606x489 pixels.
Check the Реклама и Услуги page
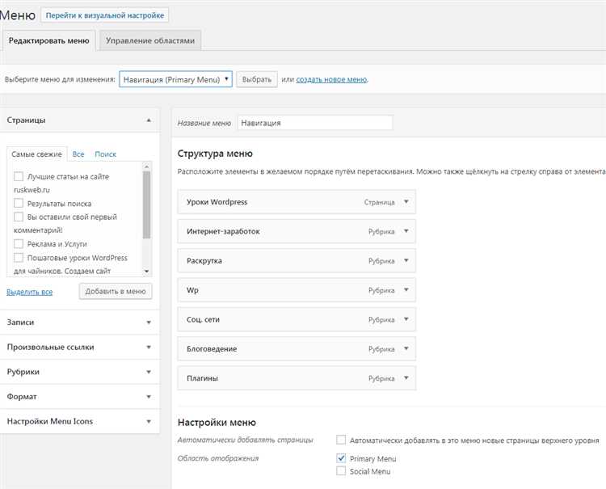pyautogui.click(x=19, y=244)
